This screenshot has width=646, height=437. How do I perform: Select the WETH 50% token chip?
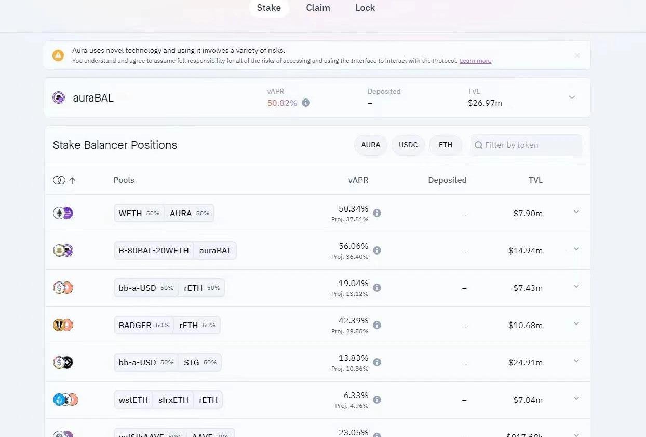click(x=139, y=213)
